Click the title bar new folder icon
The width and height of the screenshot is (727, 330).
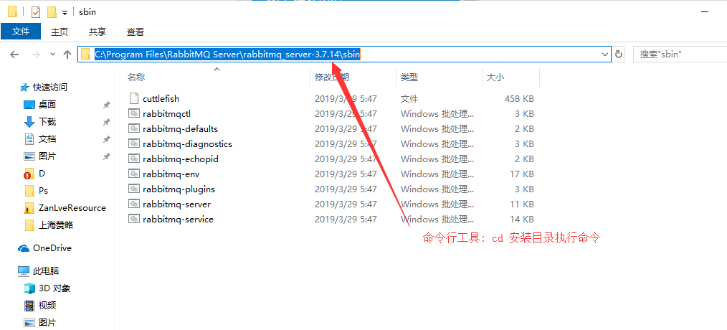pyautogui.click(x=52, y=12)
